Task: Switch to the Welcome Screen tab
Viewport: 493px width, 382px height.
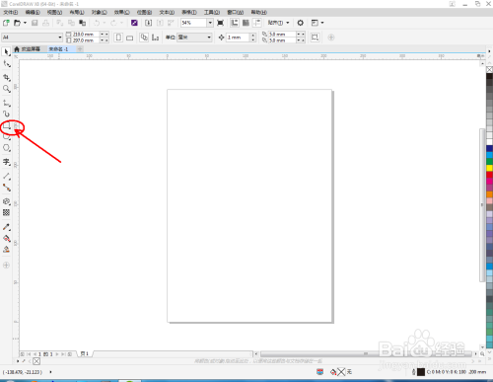Action: tap(28, 49)
